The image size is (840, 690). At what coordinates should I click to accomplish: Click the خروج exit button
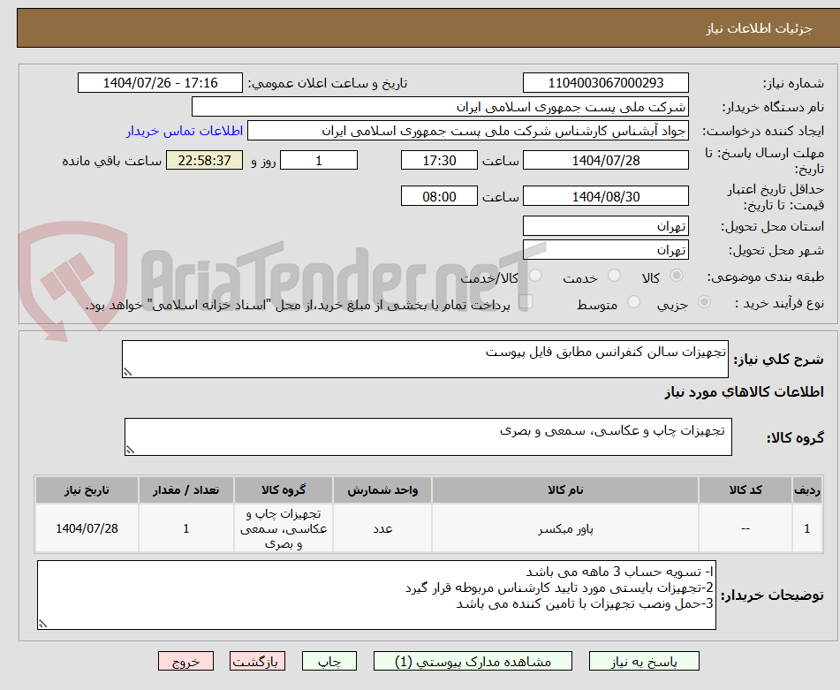[185, 660]
